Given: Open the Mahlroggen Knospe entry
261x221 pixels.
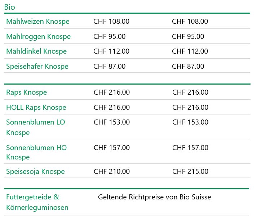Looking at the screenshot, I should 38,37.
